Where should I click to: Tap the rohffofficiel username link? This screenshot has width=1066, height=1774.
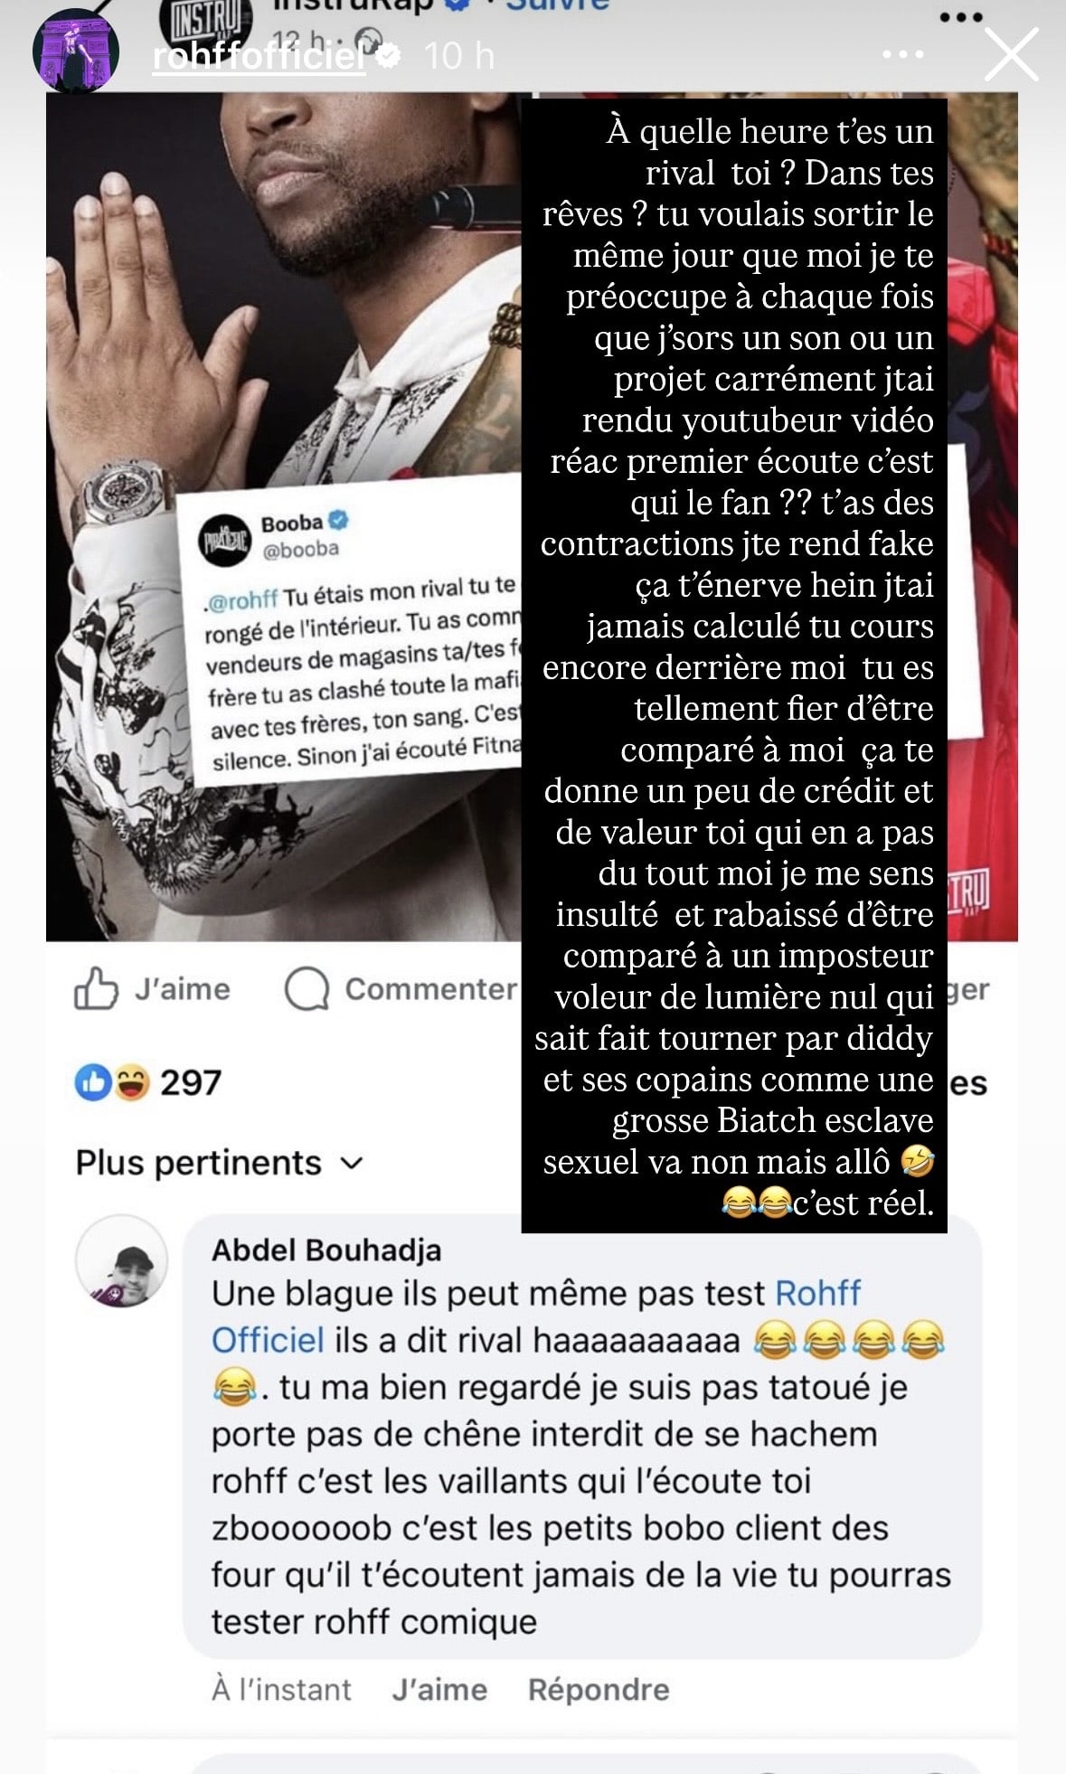pyautogui.click(x=259, y=57)
